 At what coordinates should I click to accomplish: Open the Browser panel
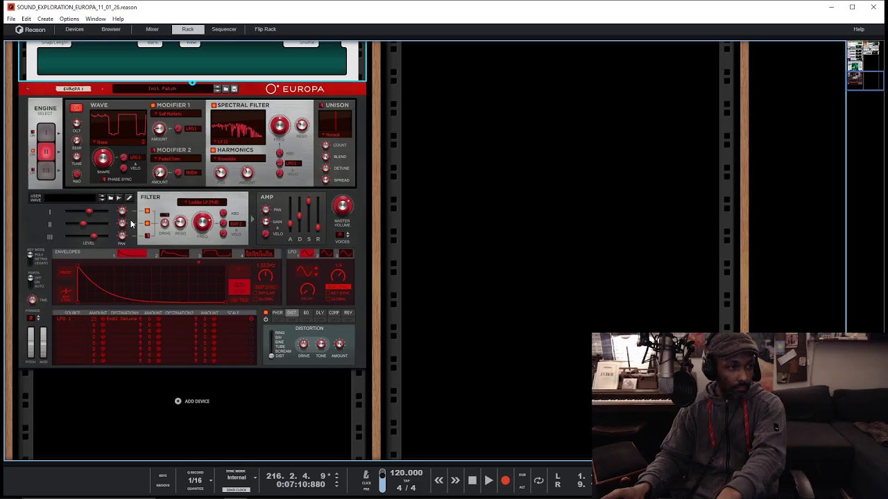[111, 29]
